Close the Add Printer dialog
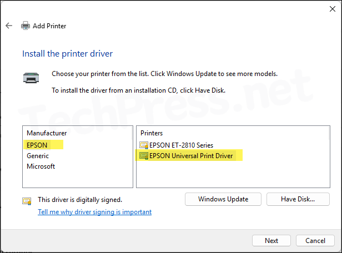Screen dimensions: 342x253 [333, 9]
